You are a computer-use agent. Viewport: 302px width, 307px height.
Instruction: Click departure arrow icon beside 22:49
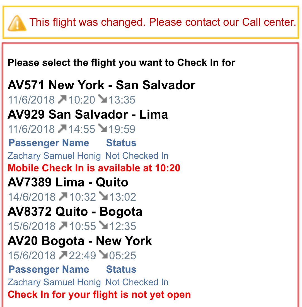click(x=63, y=255)
